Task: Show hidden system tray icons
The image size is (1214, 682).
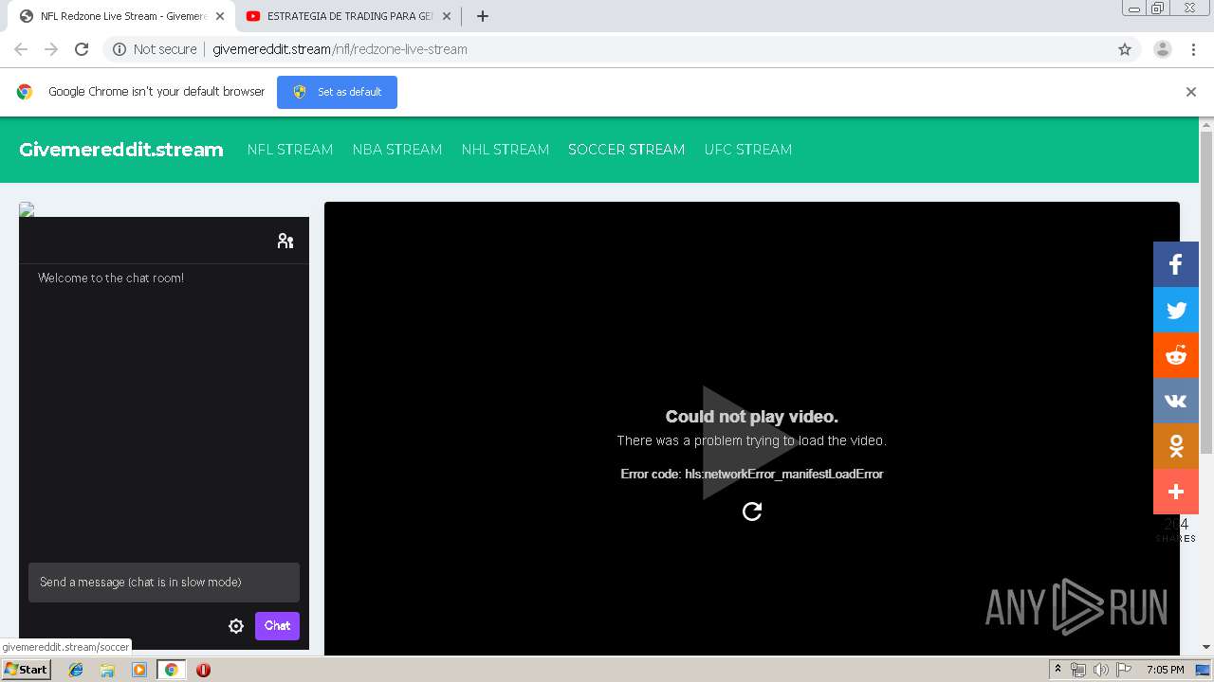Action: pos(1058,670)
